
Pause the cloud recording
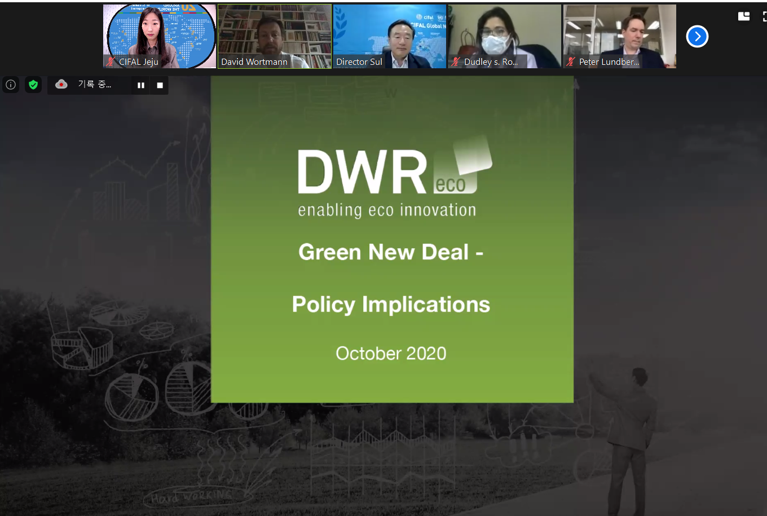tap(141, 85)
